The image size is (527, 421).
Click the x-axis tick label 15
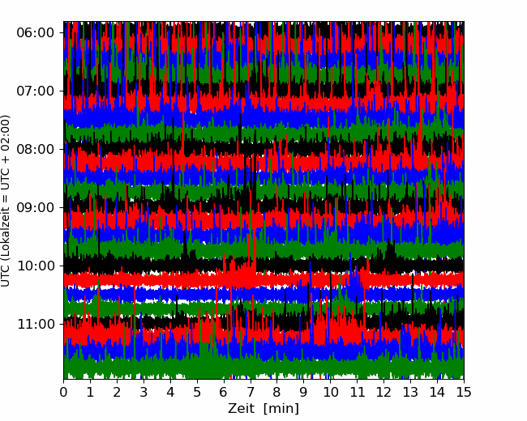pos(464,392)
